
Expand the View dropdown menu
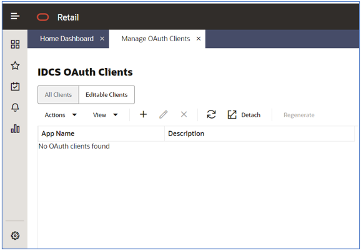pyautogui.click(x=105, y=115)
